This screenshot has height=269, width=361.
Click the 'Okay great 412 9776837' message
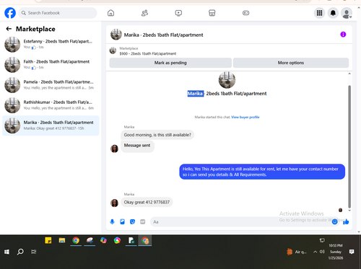(147, 202)
